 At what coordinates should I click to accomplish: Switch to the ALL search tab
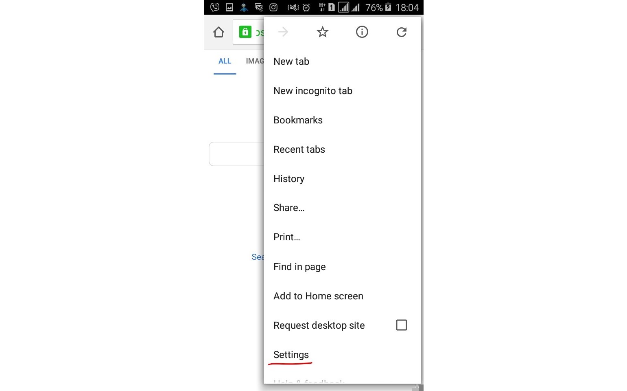tap(225, 61)
